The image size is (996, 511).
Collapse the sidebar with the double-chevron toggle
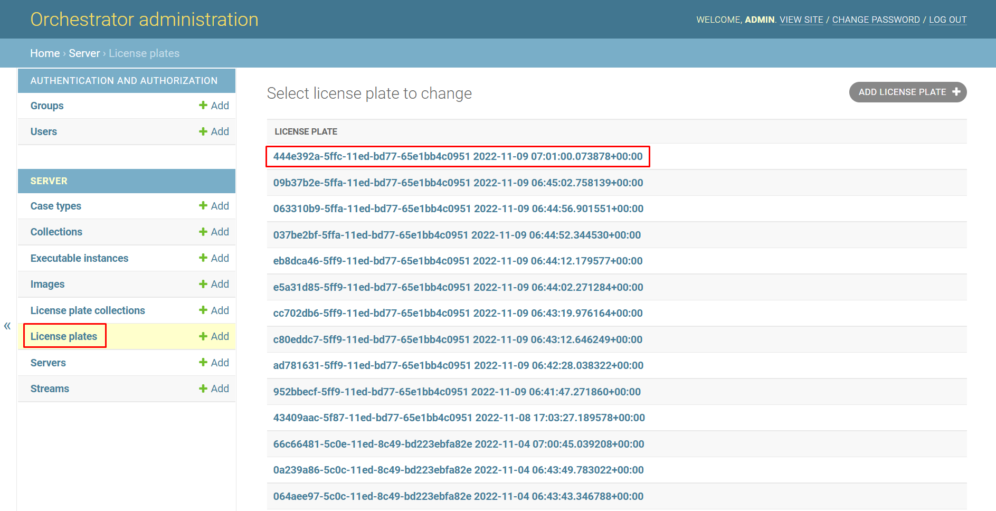tap(7, 326)
